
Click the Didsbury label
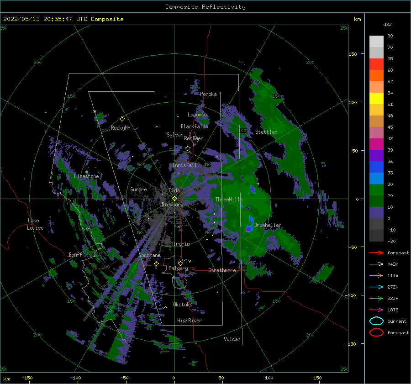point(173,205)
